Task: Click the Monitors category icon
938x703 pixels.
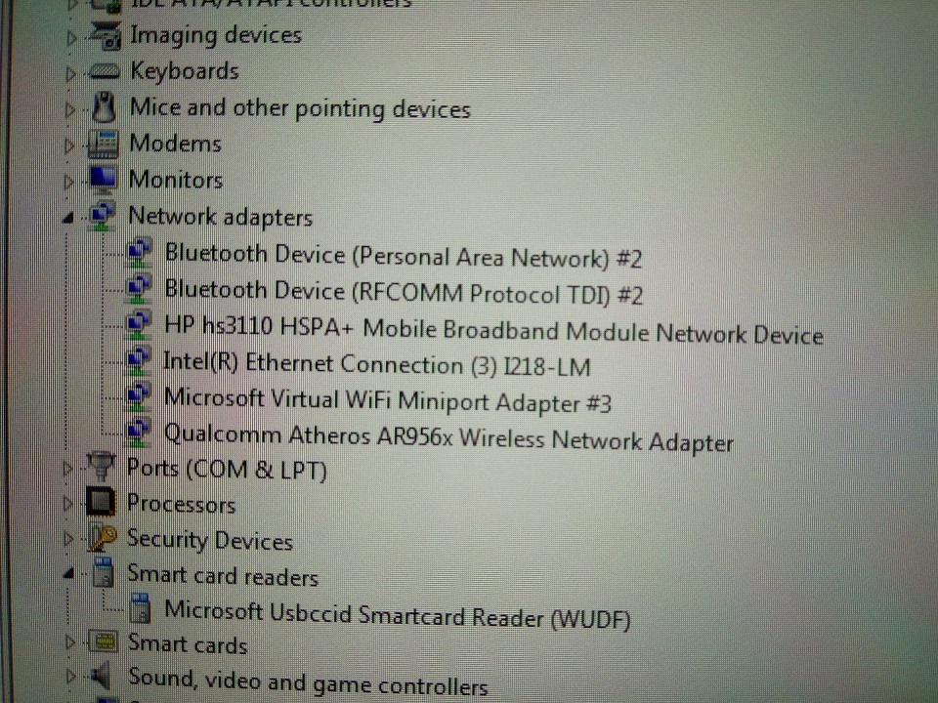Action: click(103, 180)
